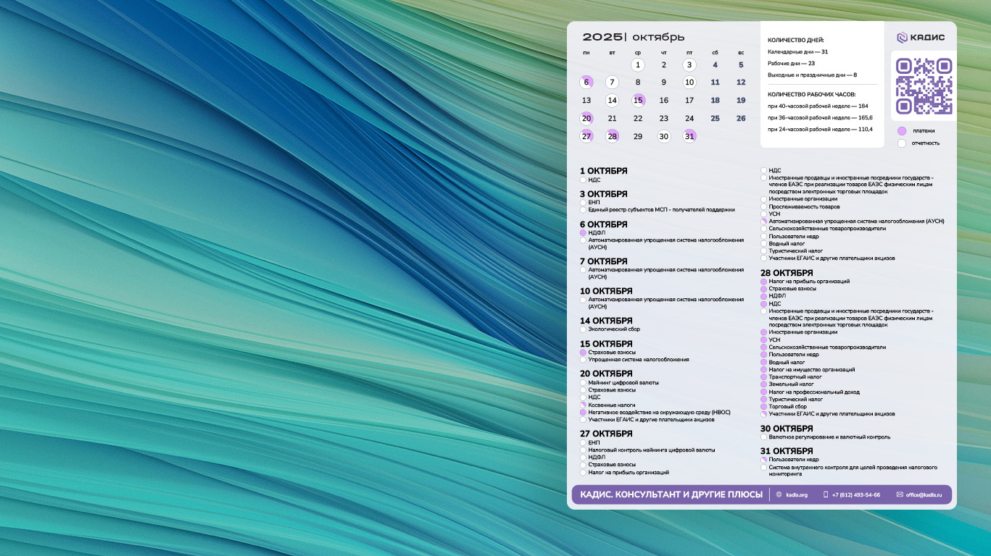This screenshot has height=556, width=991.
Task: Click the +7 (812) 493-54-66 phone number
Action: tap(856, 494)
